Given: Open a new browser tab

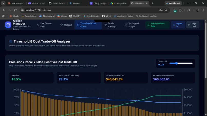Looking at the screenshot, I should [x=153, y=3].
